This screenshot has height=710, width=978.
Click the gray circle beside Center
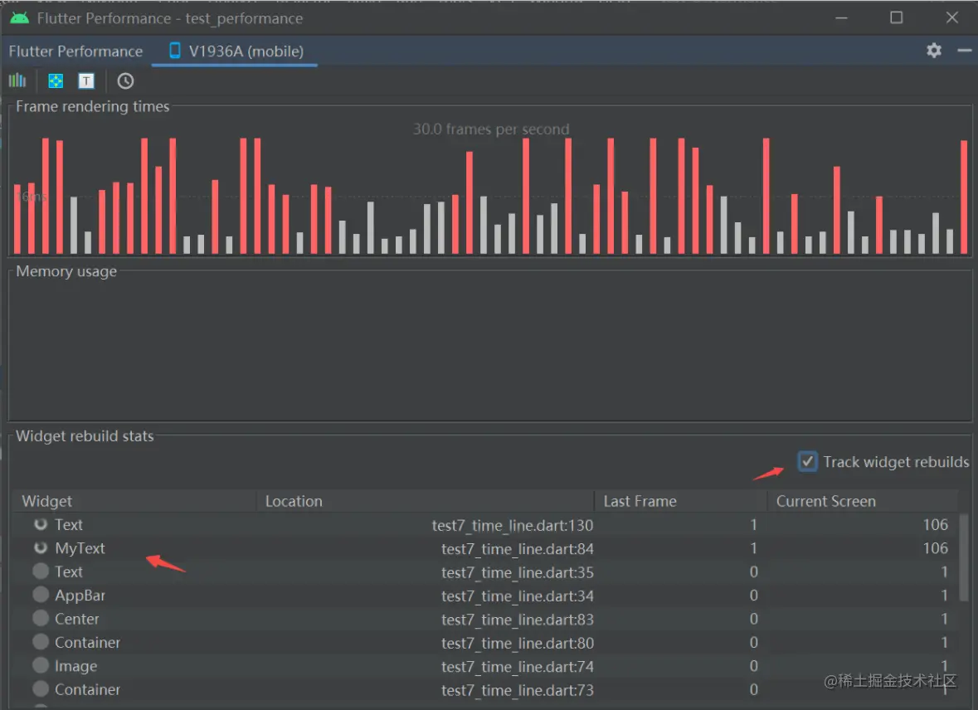point(41,618)
